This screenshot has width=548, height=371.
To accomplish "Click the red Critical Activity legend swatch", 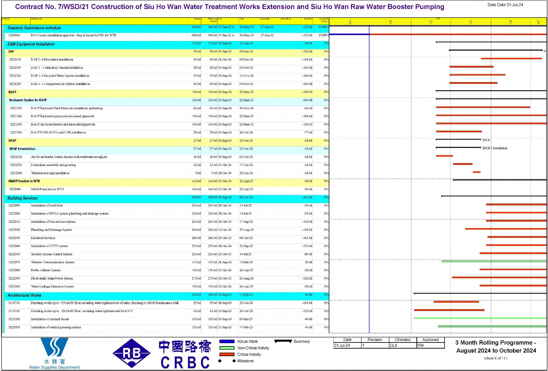I will pyautogui.click(x=227, y=354).
